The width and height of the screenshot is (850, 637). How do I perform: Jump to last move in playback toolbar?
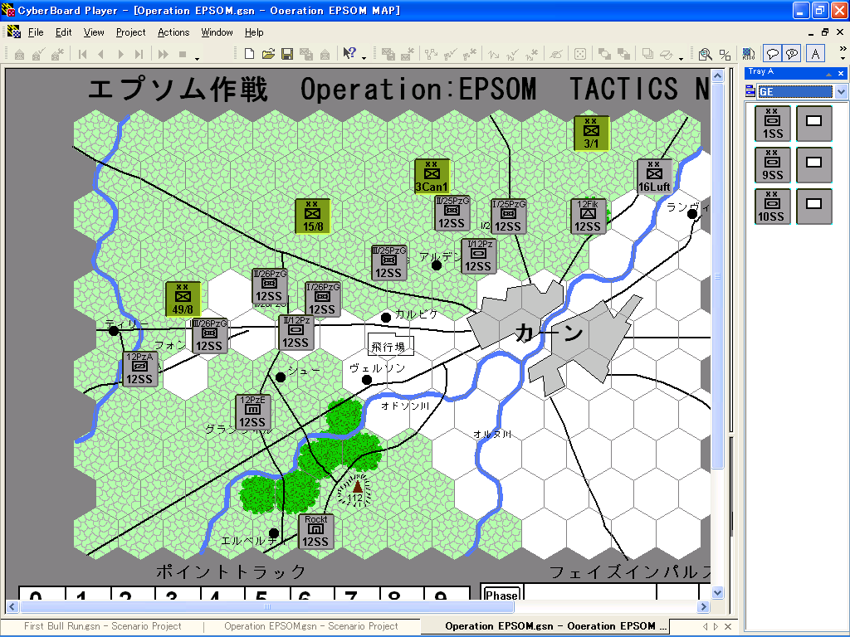pos(139,54)
